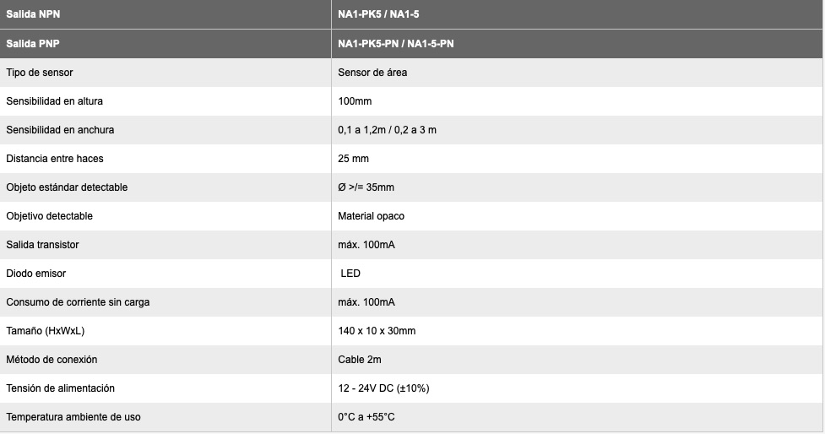Click the 'Salida NPN' header cell

tap(166, 14)
